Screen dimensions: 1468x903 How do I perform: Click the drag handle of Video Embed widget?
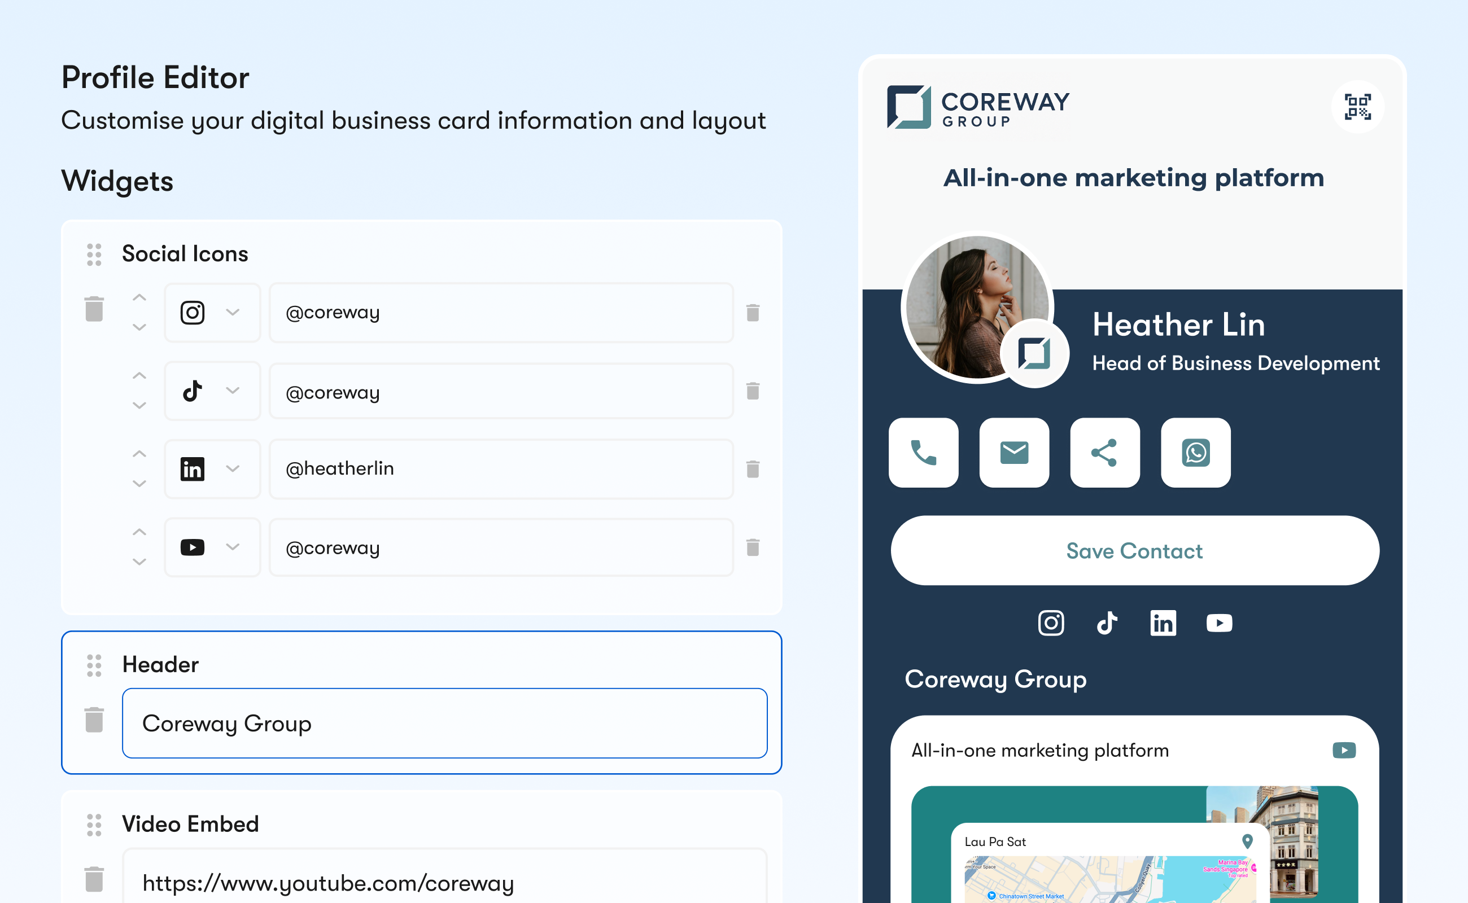(x=94, y=825)
